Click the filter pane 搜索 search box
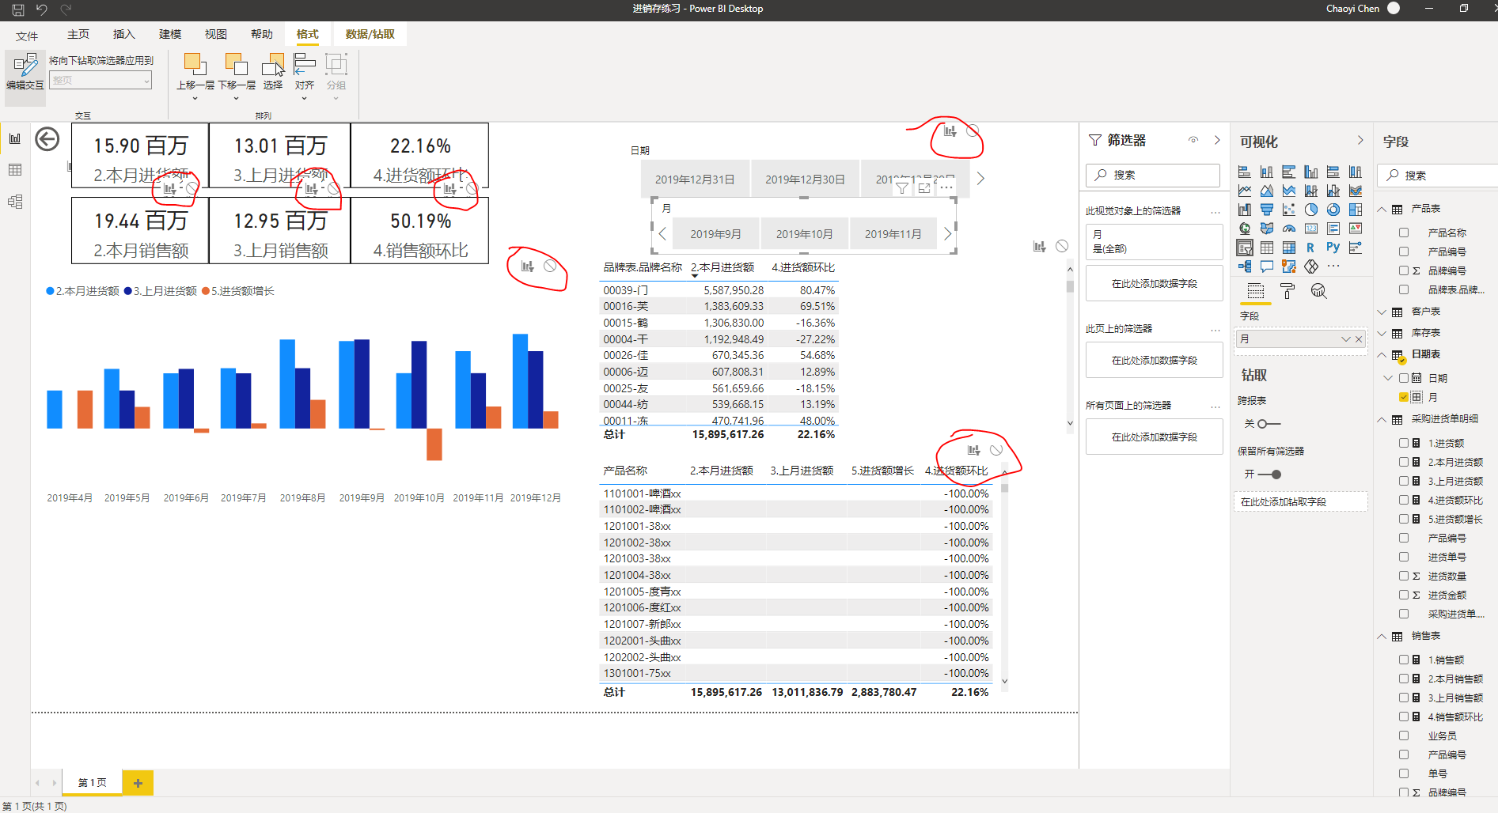This screenshot has height=813, width=1498. click(x=1153, y=175)
